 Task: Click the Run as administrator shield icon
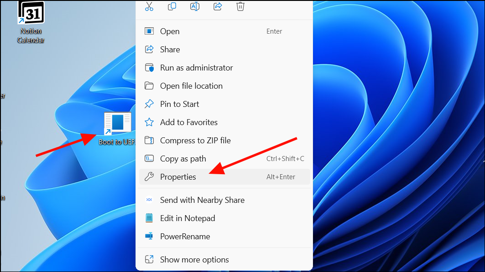click(149, 67)
